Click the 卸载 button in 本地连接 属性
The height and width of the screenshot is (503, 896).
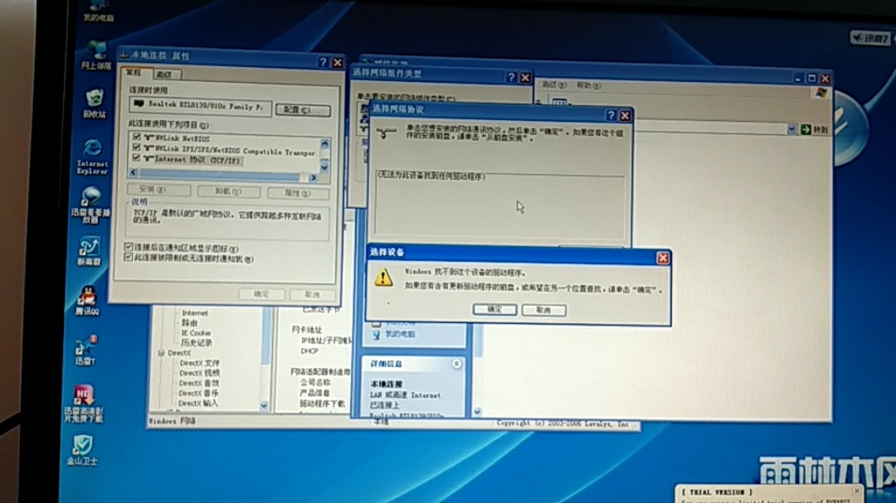tap(229, 191)
